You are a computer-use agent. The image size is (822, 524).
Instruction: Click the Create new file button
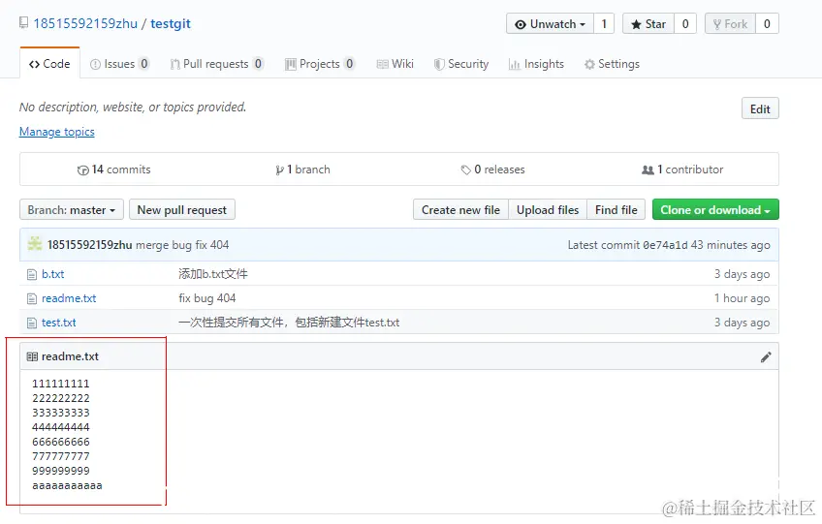pos(460,209)
